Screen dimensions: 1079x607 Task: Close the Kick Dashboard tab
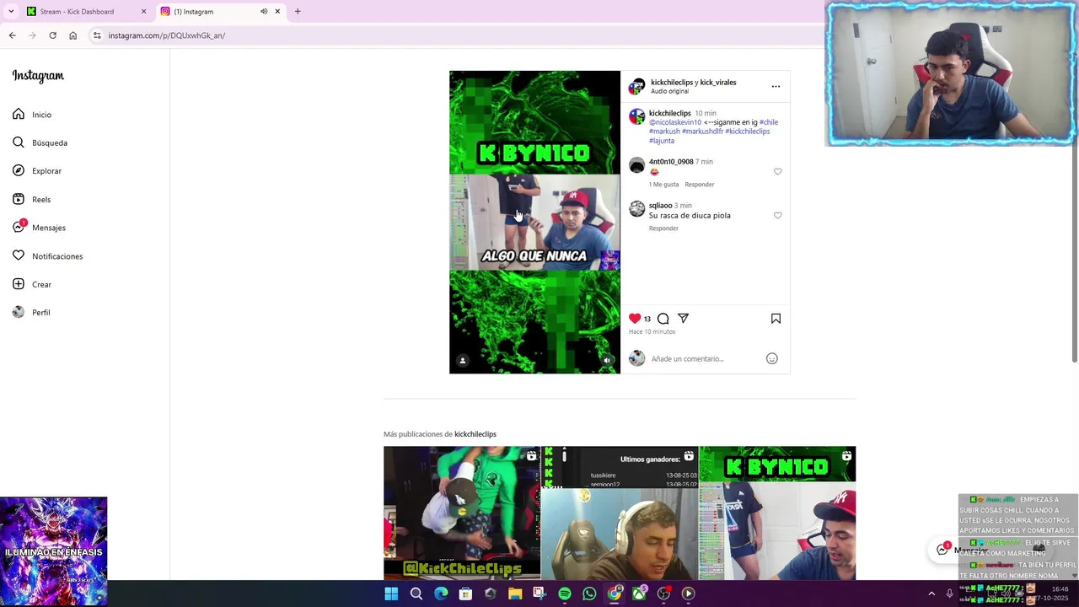pyautogui.click(x=143, y=12)
